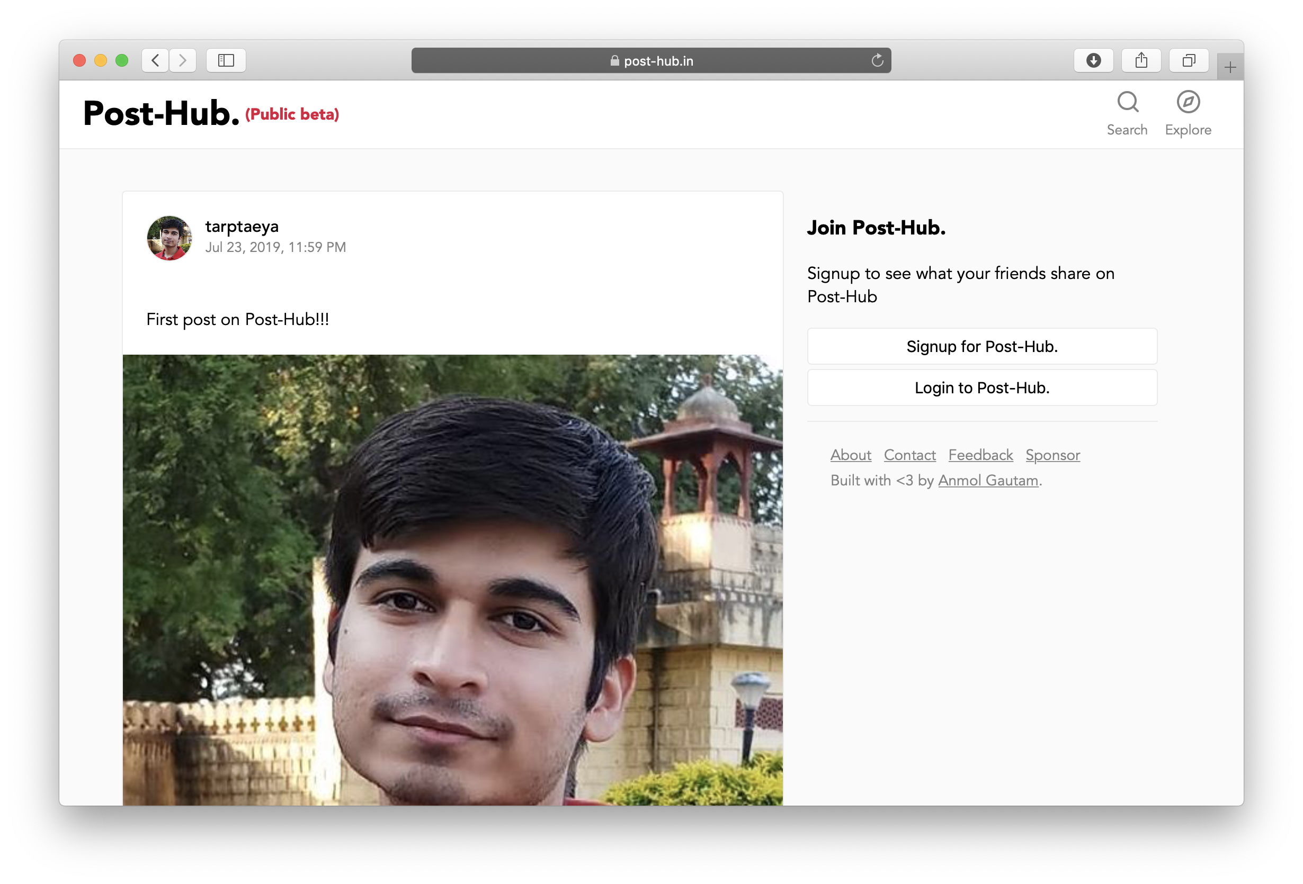The width and height of the screenshot is (1303, 884).
Task: Open the Feedback link
Action: 980,455
